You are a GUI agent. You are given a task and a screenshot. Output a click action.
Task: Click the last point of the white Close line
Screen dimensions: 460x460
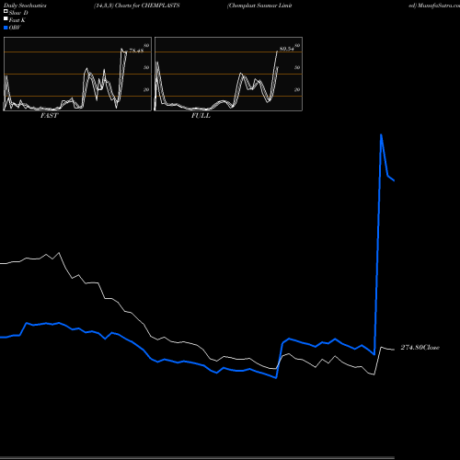point(394,350)
